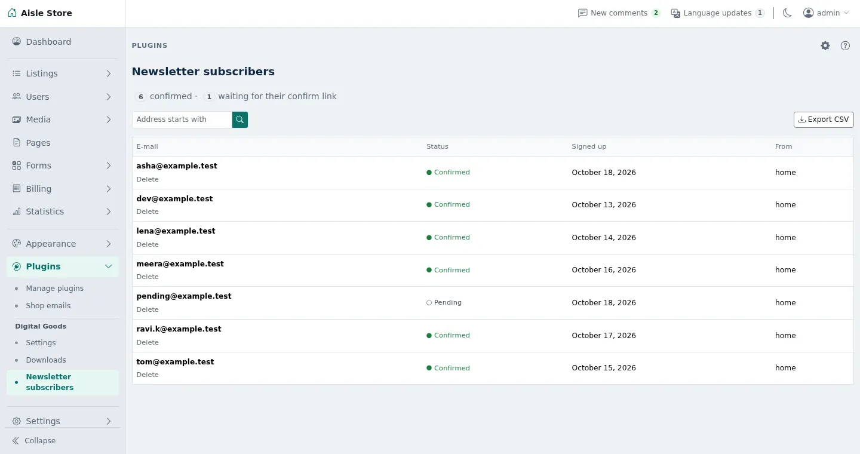Click the Billing receipt icon
This screenshot has height=454, width=860.
point(17,189)
